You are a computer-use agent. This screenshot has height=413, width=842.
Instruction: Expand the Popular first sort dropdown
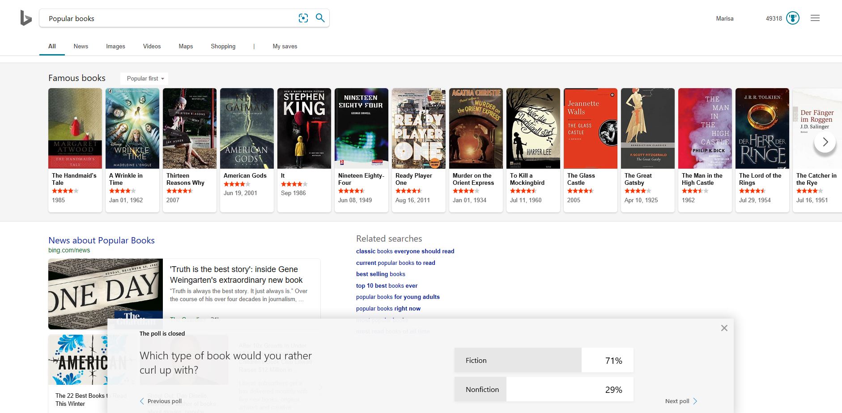(145, 78)
